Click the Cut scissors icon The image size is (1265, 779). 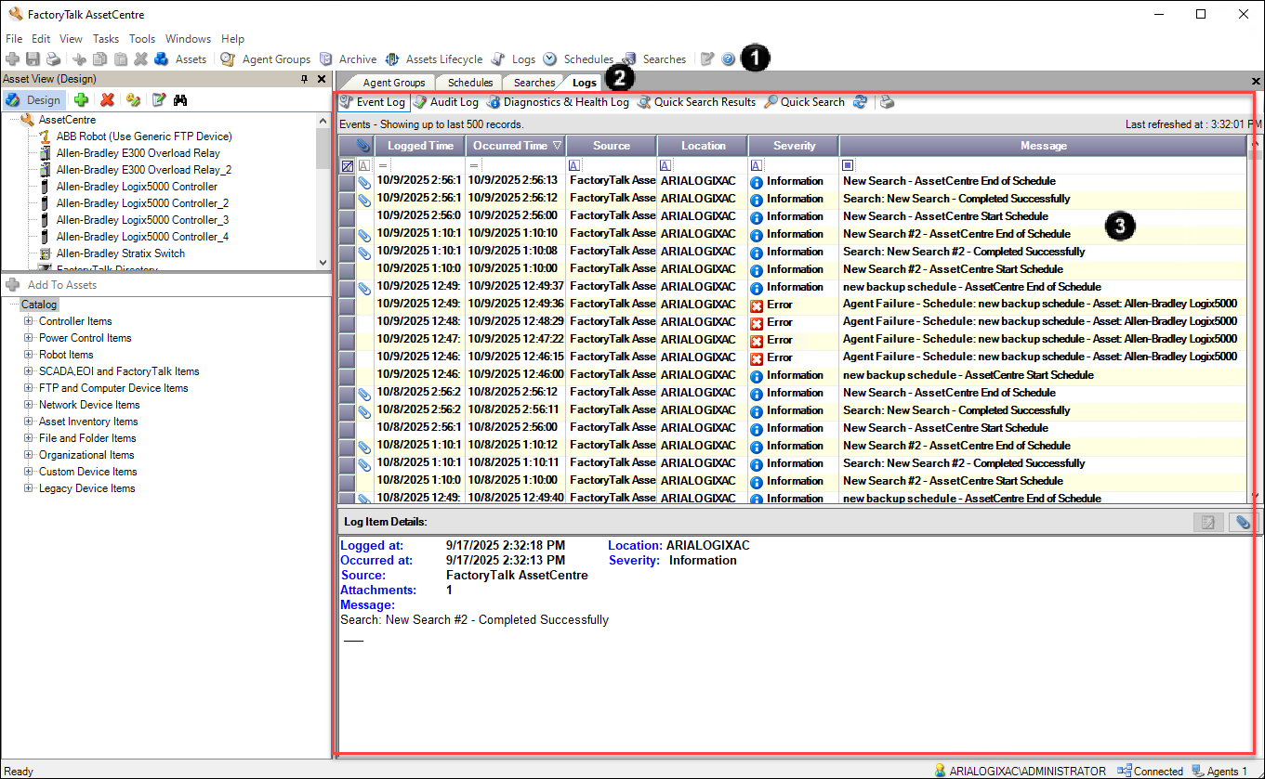(81, 58)
